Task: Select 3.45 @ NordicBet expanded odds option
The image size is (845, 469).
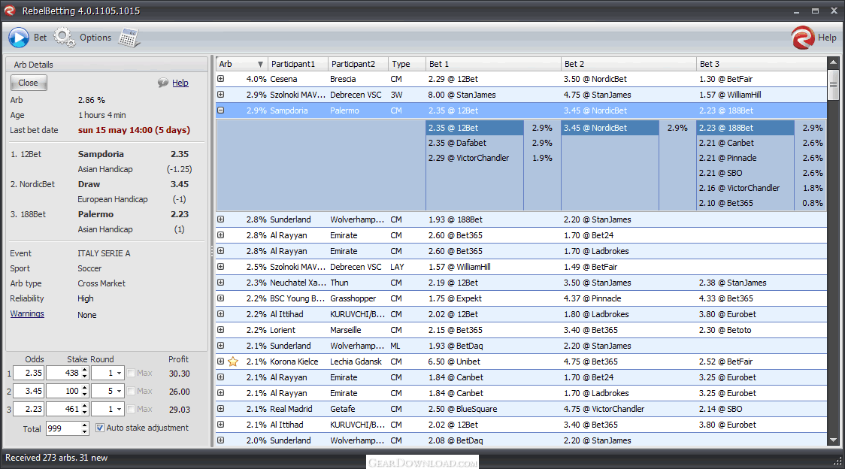Action: tap(610, 128)
